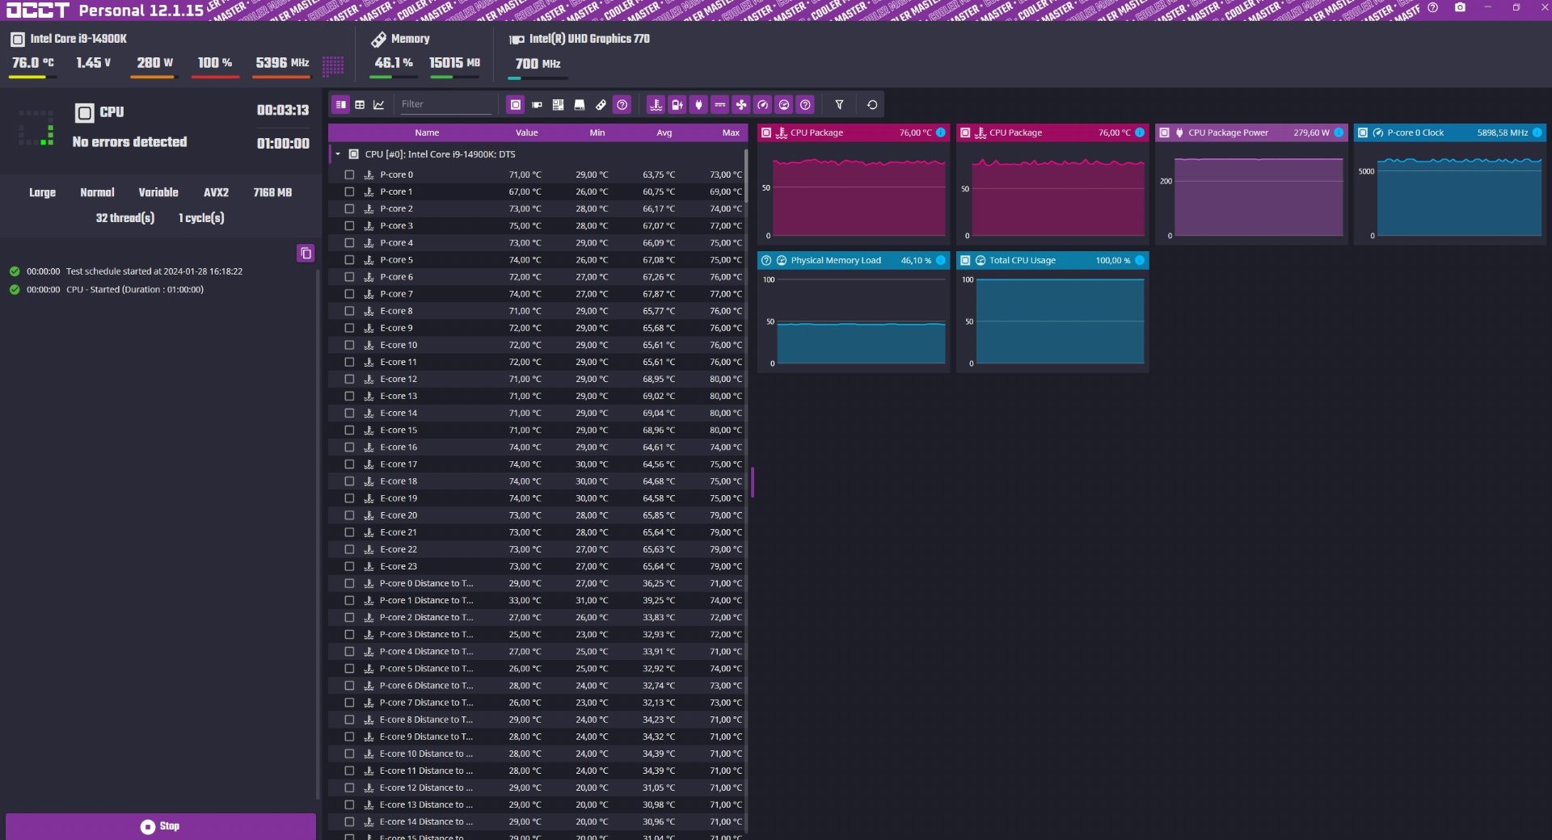This screenshot has height=840, width=1552.
Task: Tick the checkbox for E-core 8
Action: pyautogui.click(x=349, y=311)
